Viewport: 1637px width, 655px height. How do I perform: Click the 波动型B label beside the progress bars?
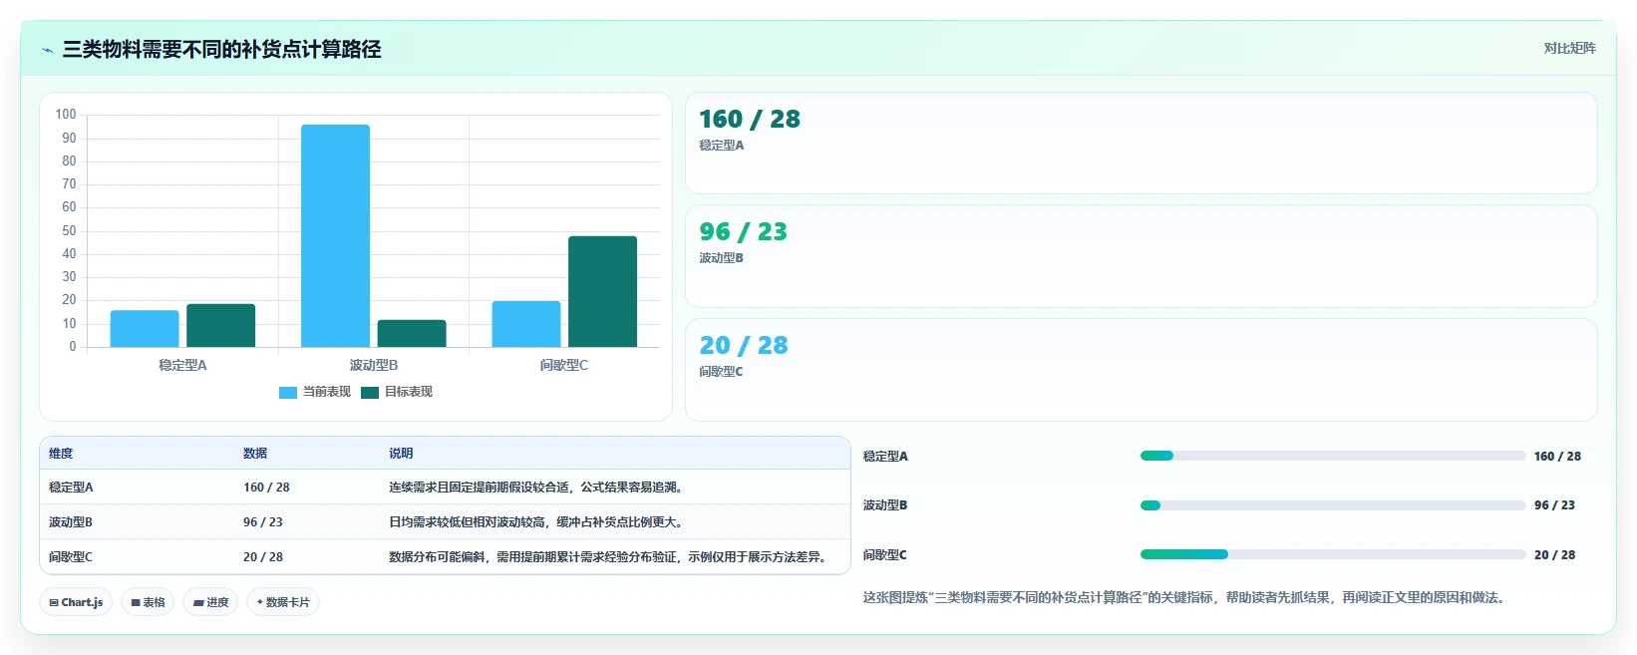885,505
